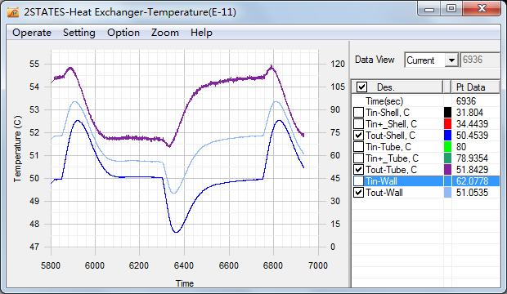Open the Setting menu

pyautogui.click(x=79, y=33)
